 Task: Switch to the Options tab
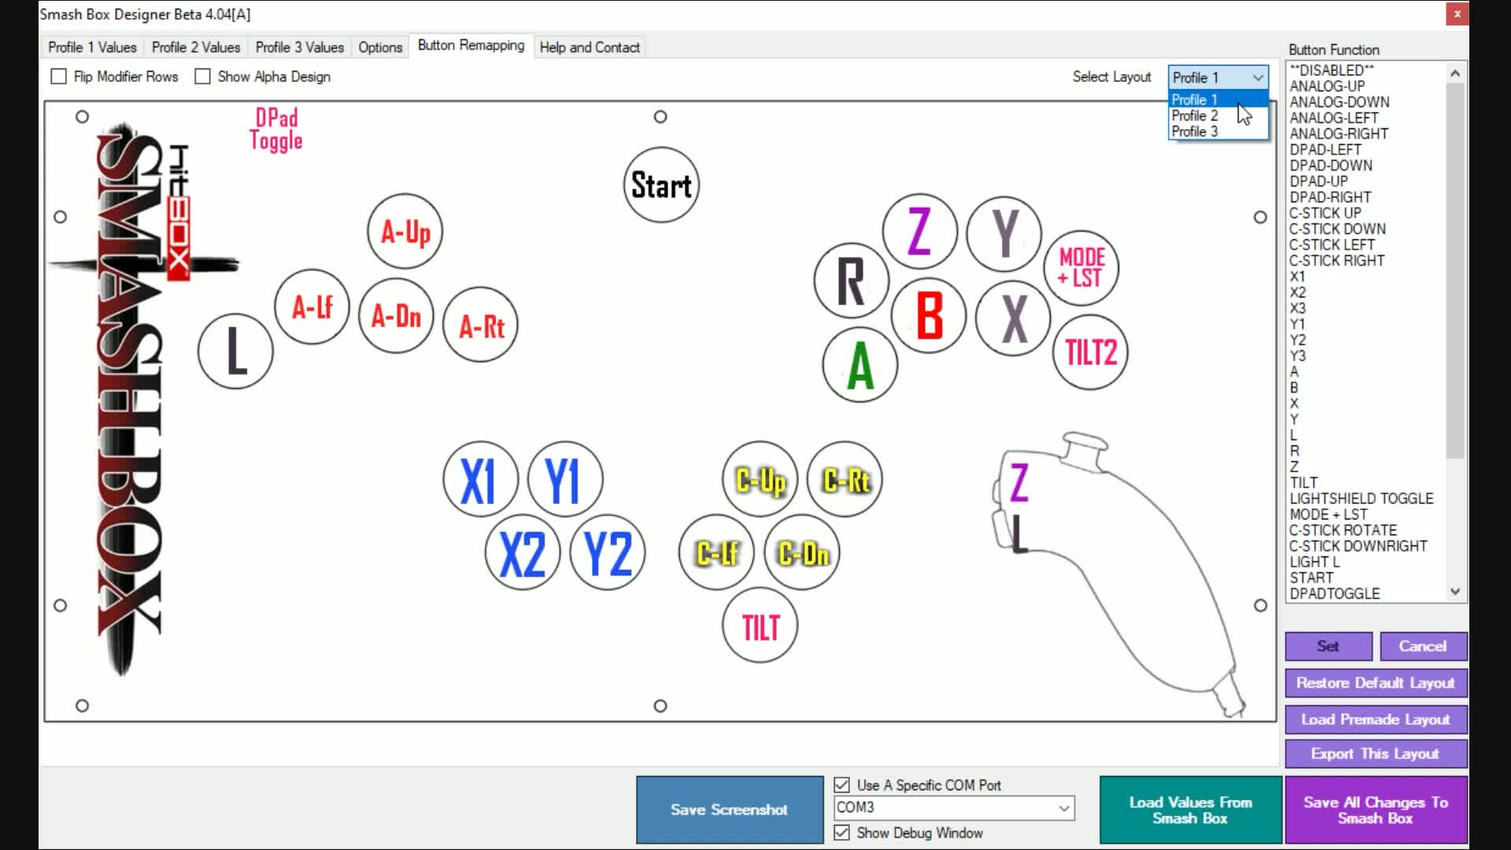point(380,47)
